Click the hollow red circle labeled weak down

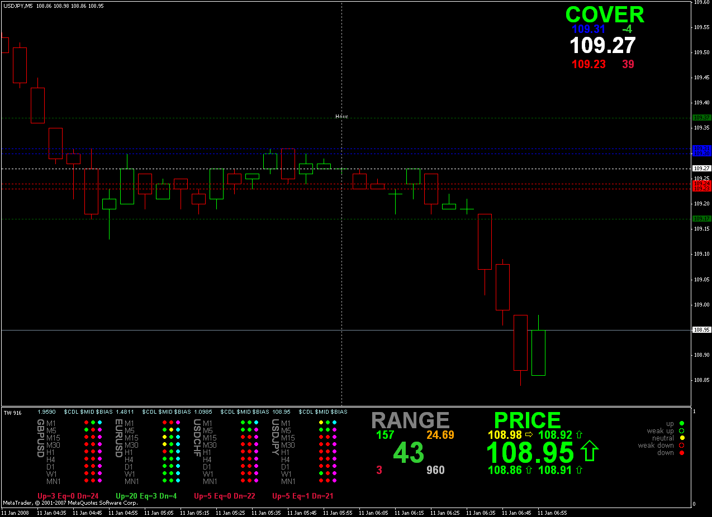tap(681, 446)
